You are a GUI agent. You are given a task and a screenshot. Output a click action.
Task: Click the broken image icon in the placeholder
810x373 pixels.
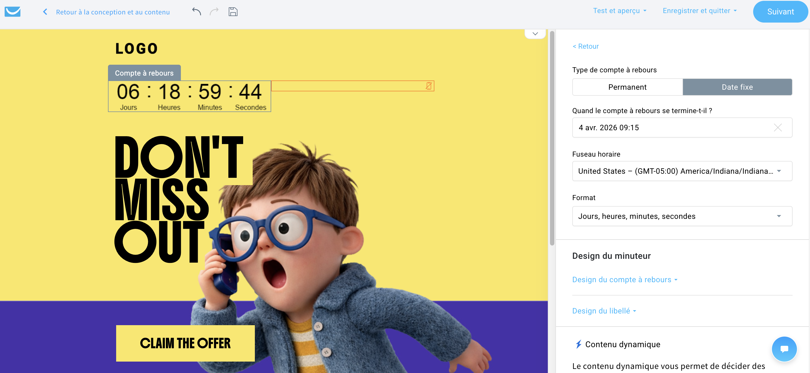tap(428, 86)
